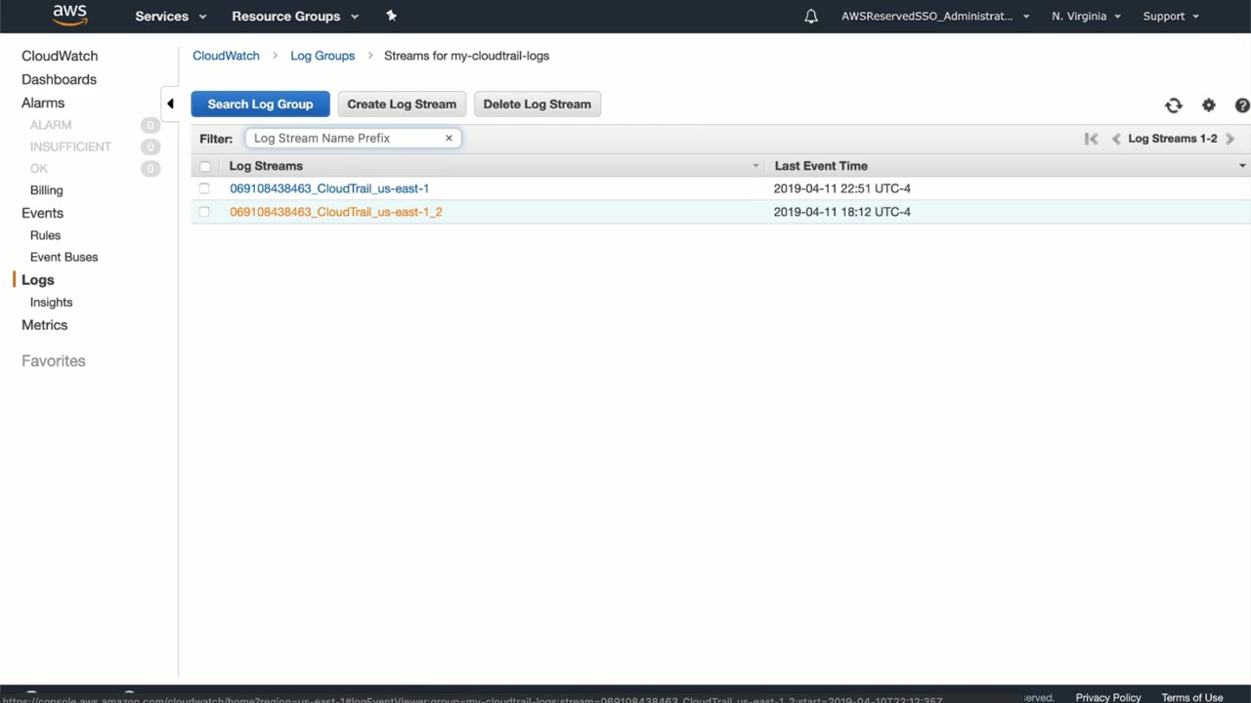Screen dimensions: 1251x703
Task: Open the help question mark
Action: point(1242,105)
